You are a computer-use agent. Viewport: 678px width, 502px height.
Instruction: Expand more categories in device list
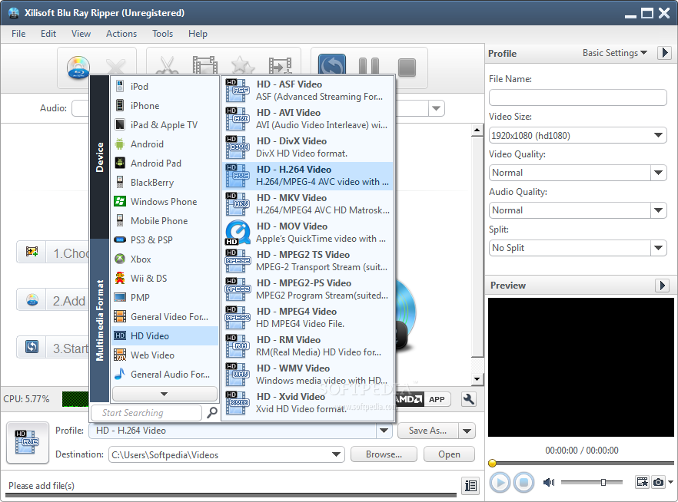pyautogui.click(x=165, y=394)
